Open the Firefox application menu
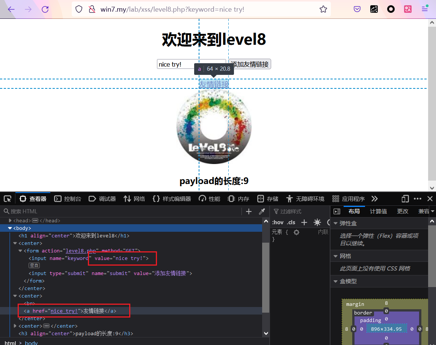 tap(424, 9)
